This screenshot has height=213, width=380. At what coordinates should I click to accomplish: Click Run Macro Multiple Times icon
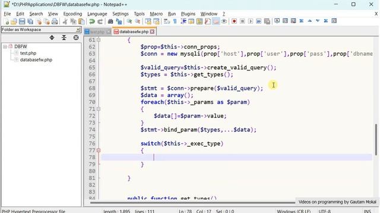259,21
